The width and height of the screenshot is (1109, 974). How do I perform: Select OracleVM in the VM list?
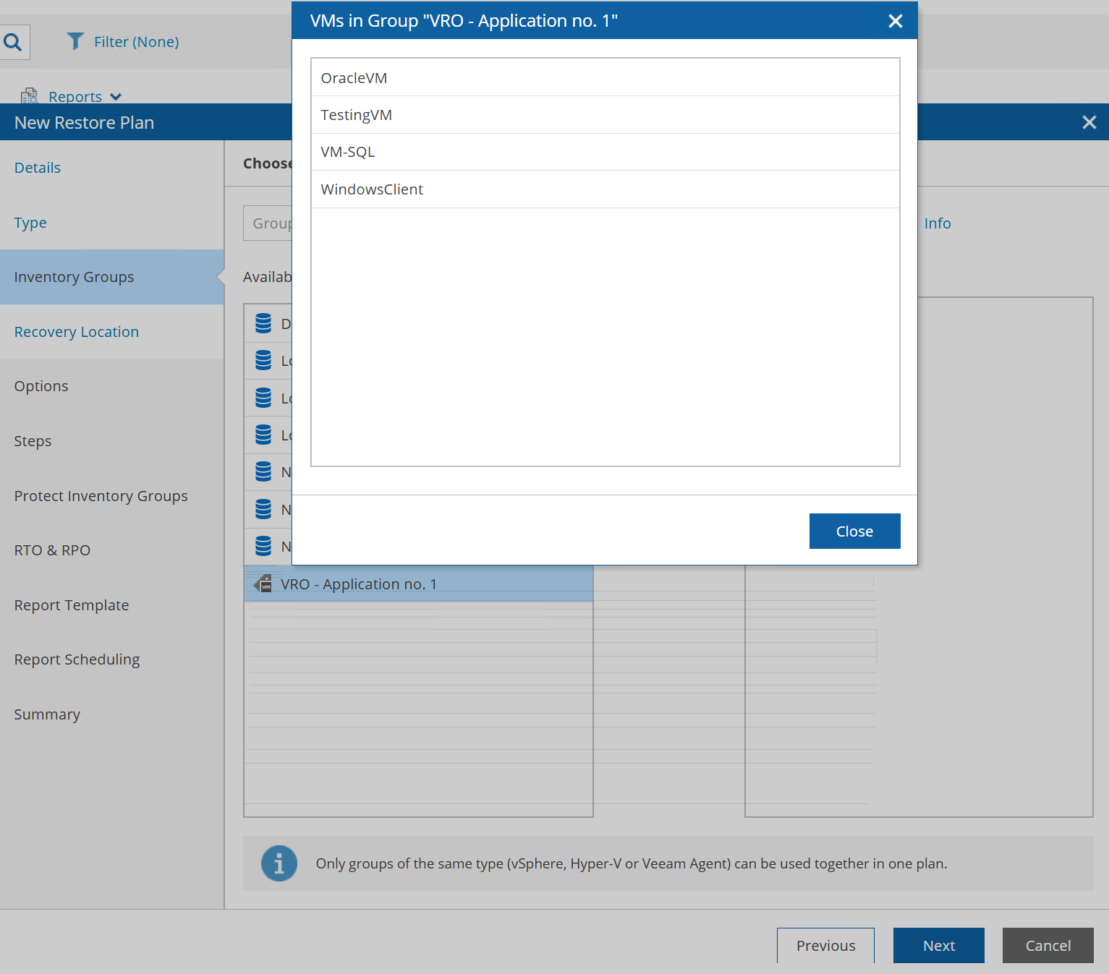click(x=354, y=78)
